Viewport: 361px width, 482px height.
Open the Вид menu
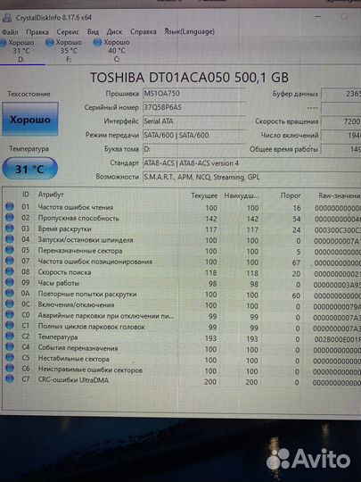93,31
